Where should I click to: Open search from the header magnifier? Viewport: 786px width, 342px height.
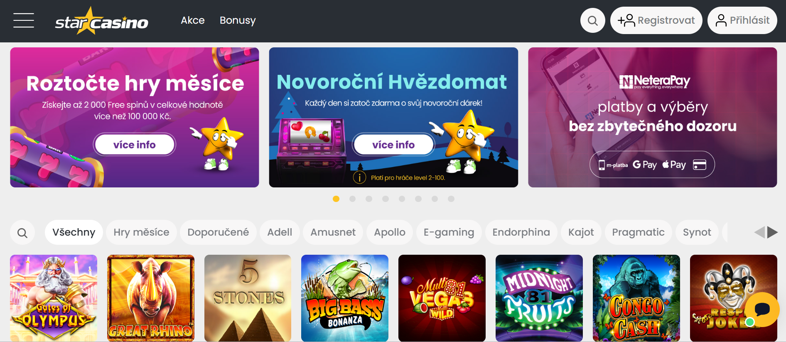coord(593,20)
